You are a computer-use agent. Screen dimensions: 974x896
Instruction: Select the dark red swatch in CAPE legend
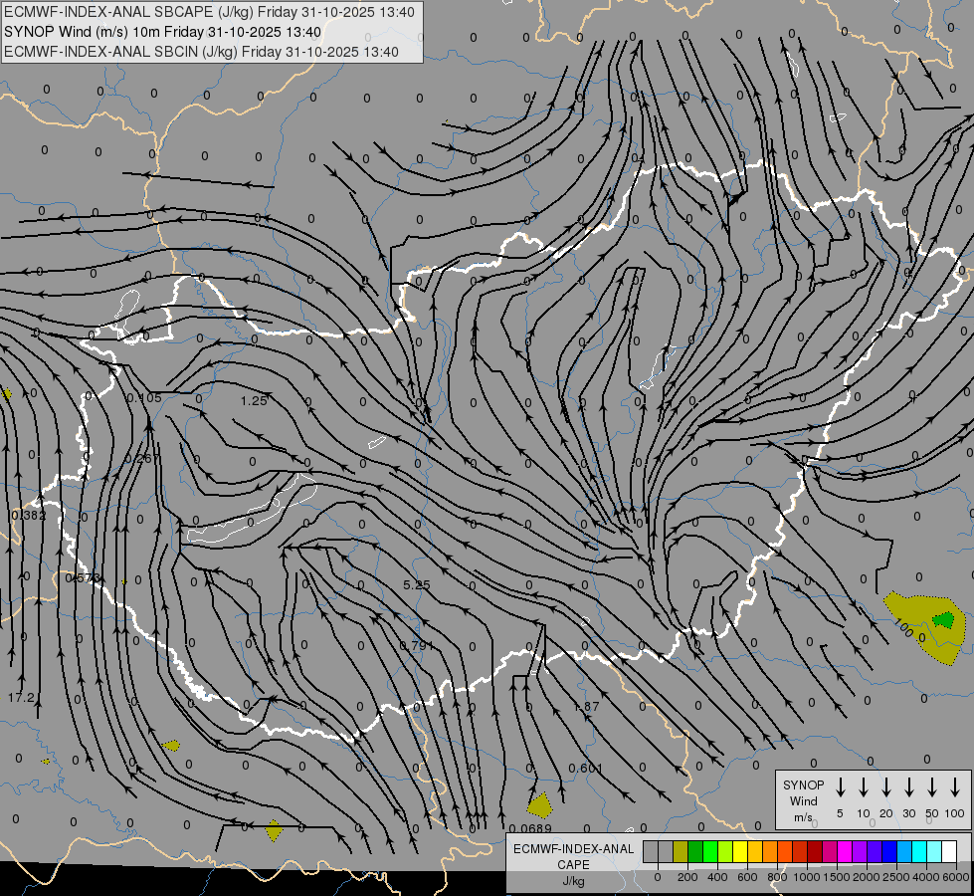(x=815, y=851)
